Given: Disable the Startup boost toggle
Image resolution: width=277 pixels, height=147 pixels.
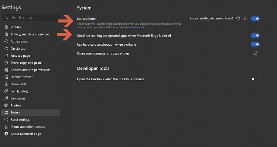Looking at the screenshot, I should tap(255, 18).
